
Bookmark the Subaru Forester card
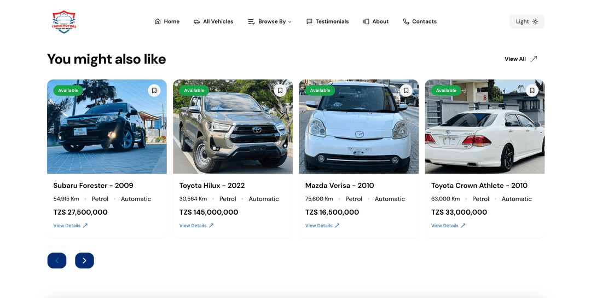(154, 90)
